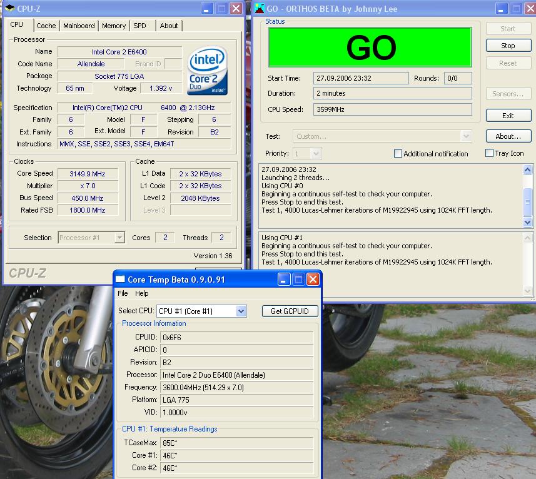Click the Processor field in Core Temp

(x=236, y=375)
